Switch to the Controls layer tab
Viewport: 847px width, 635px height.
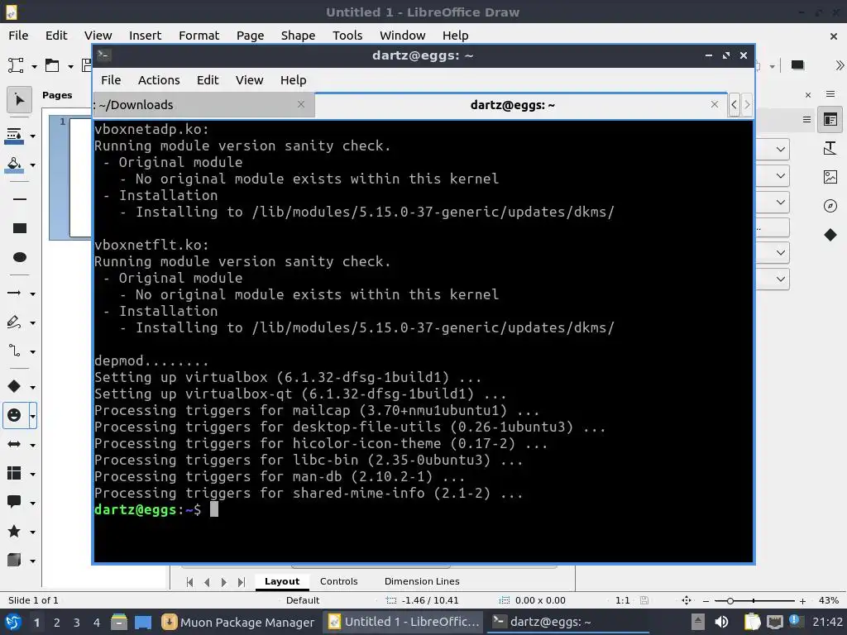338,581
